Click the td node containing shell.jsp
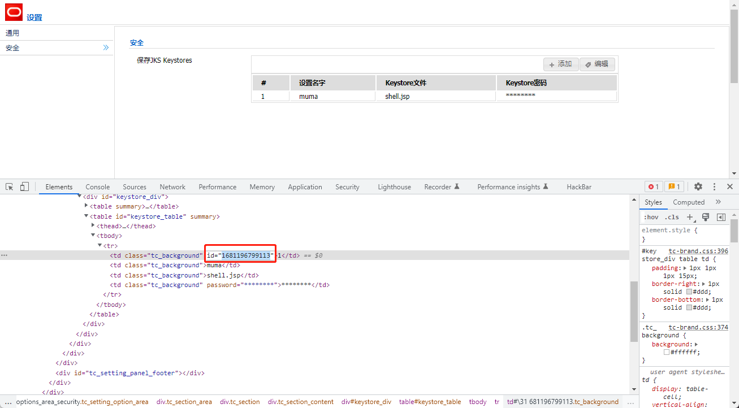The height and width of the screenshot is (408, 739). tap(184, 275)
